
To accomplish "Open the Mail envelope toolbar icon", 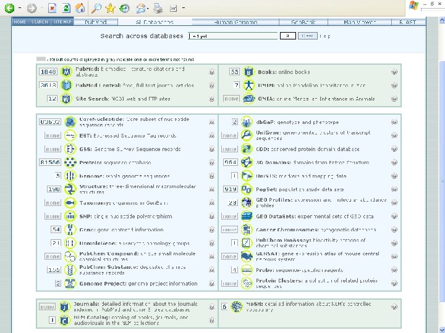I will click(141, 8).
